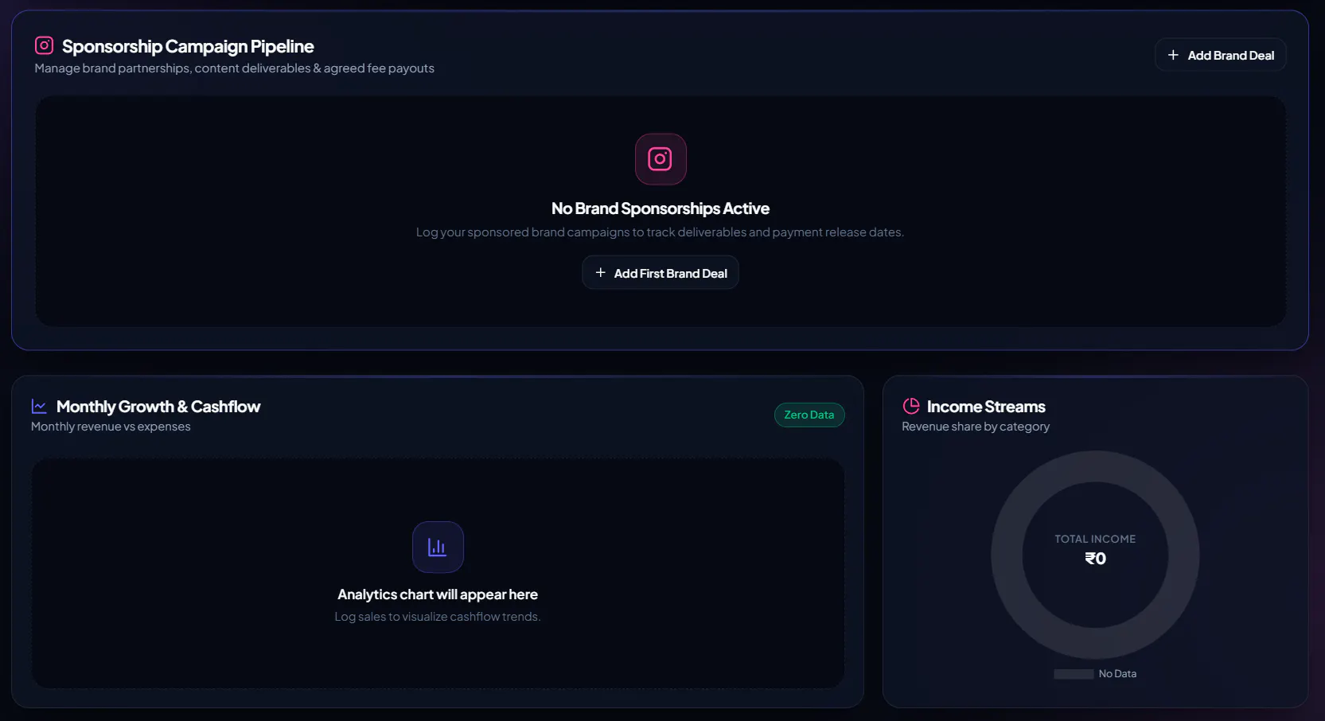
Task: Click the plus icon in Add First Brand Deal
Action: [601, 273]
